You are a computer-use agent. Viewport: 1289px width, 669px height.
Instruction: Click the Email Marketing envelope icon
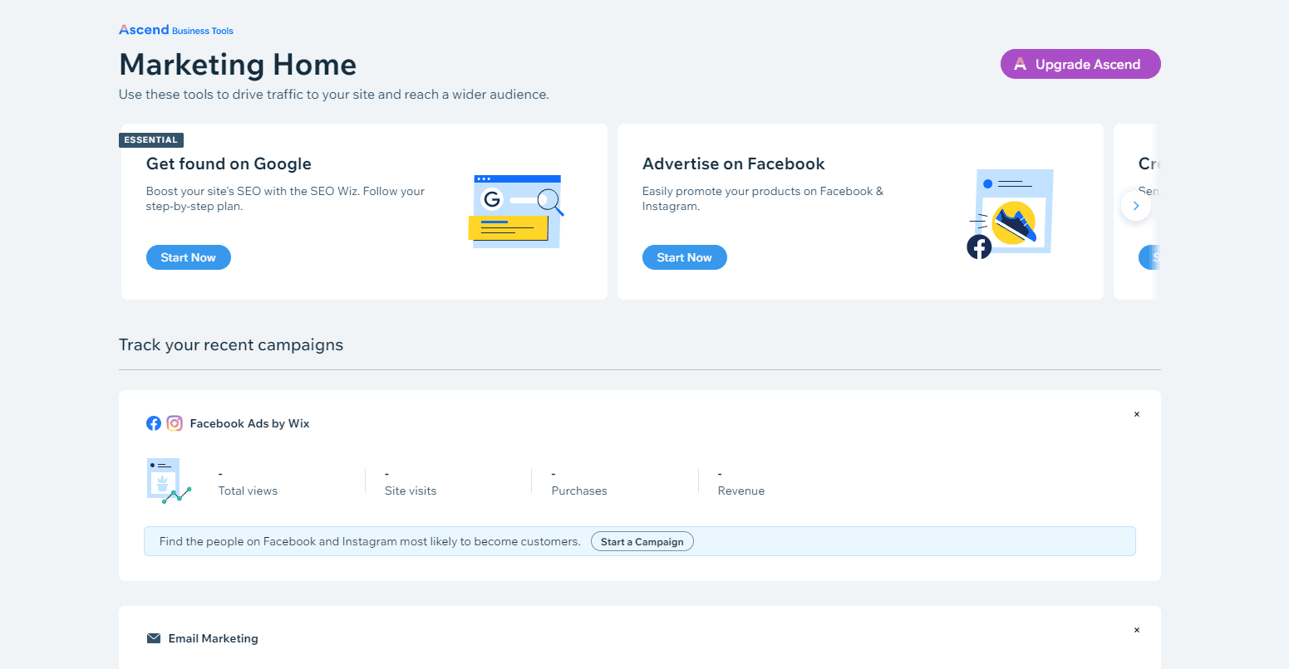click(154, 638)
